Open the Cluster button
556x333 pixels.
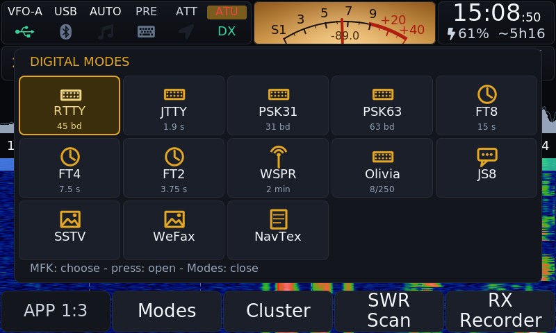coord(278,311)
